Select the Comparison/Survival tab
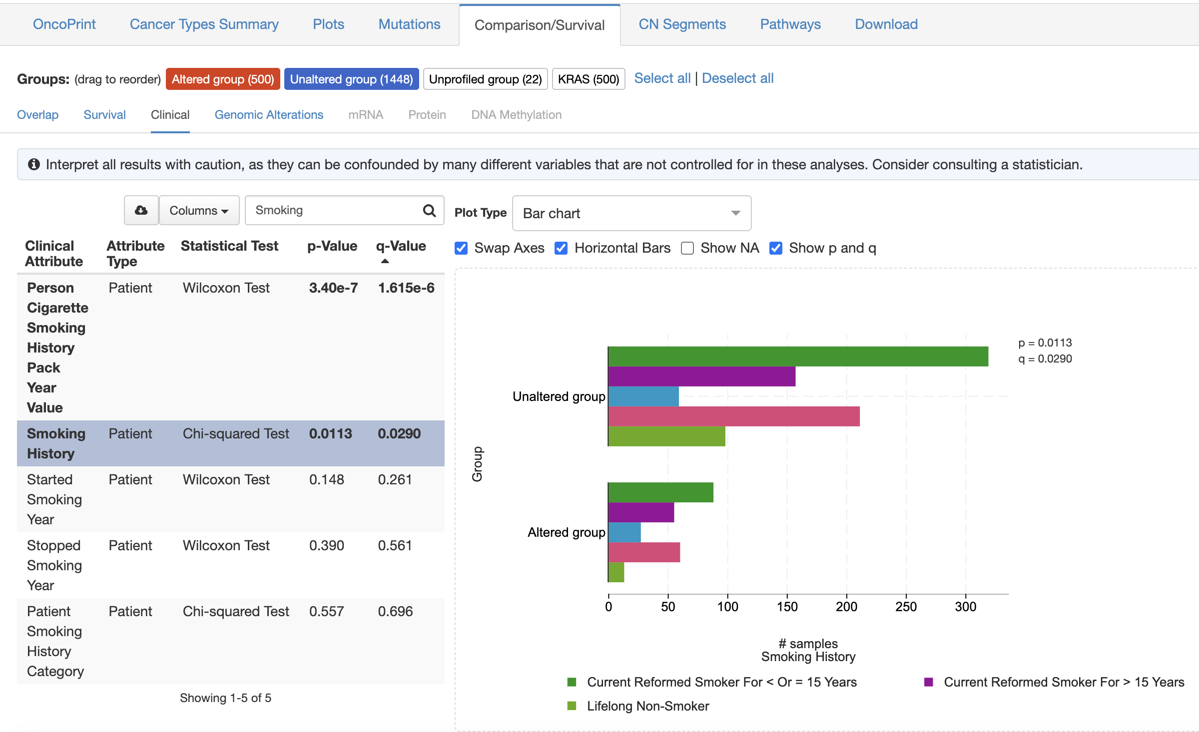 point(540,25)
